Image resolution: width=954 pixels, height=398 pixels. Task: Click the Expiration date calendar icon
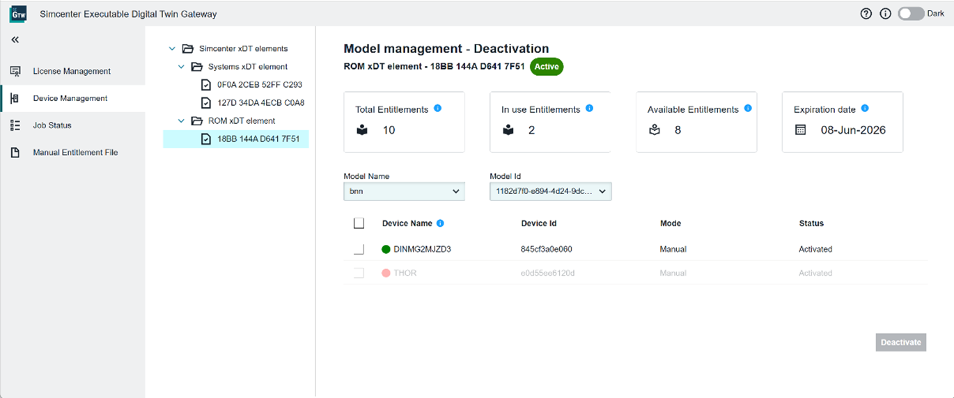point(800,130)
